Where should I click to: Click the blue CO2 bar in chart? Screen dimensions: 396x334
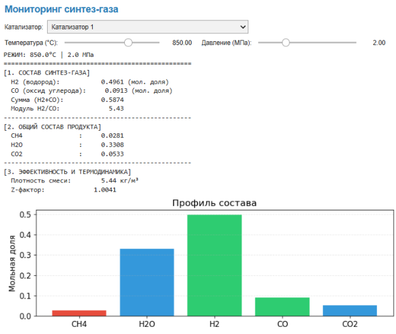click(x=350, y=310)
